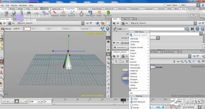Image resolution: width=205 pixels, height=109 pixels.
Task: Switch to the Take List tab
Action: coord(126,19)
